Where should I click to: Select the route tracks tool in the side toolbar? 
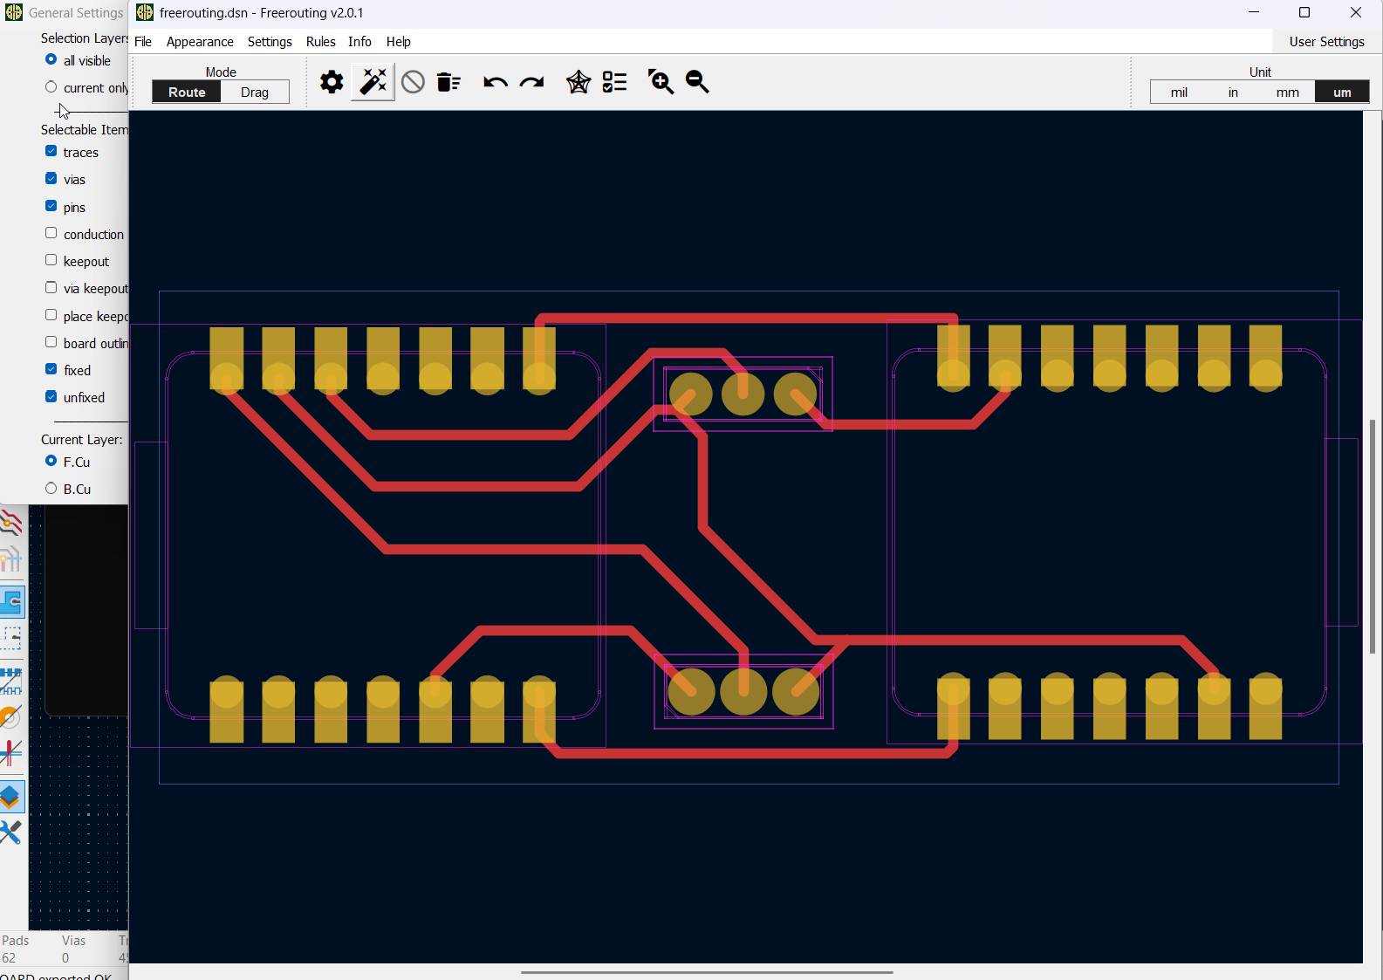coord(11,524)
